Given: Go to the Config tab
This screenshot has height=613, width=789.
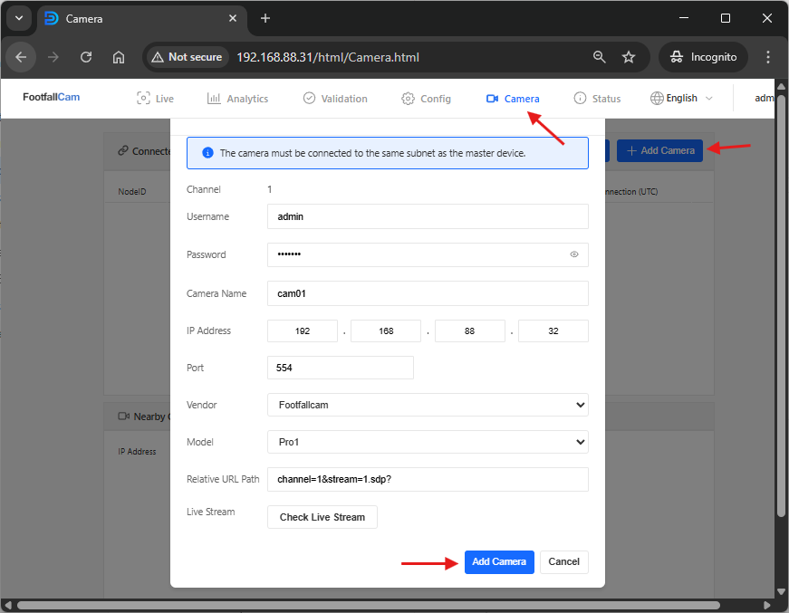Looking at the screenshot, I should (x=426, y=99).
